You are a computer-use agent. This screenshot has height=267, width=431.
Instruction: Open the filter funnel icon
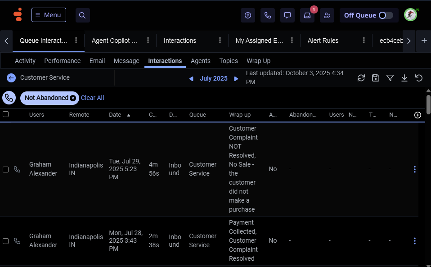point(390,78)
